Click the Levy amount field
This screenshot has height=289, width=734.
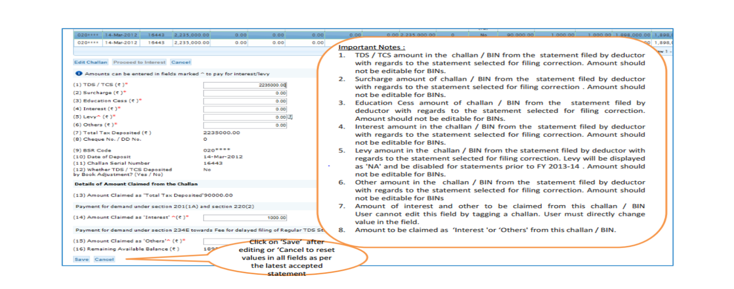[245, 117]
